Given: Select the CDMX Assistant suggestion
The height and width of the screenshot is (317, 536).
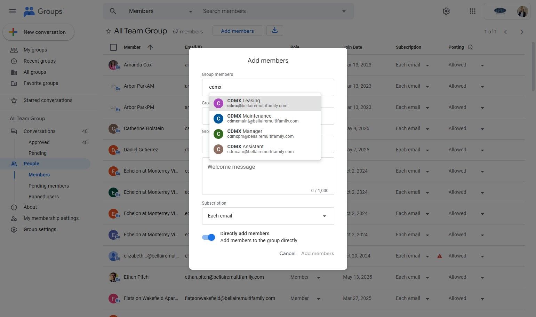Looking at the screenshot, I should click(x=265, y=149).
